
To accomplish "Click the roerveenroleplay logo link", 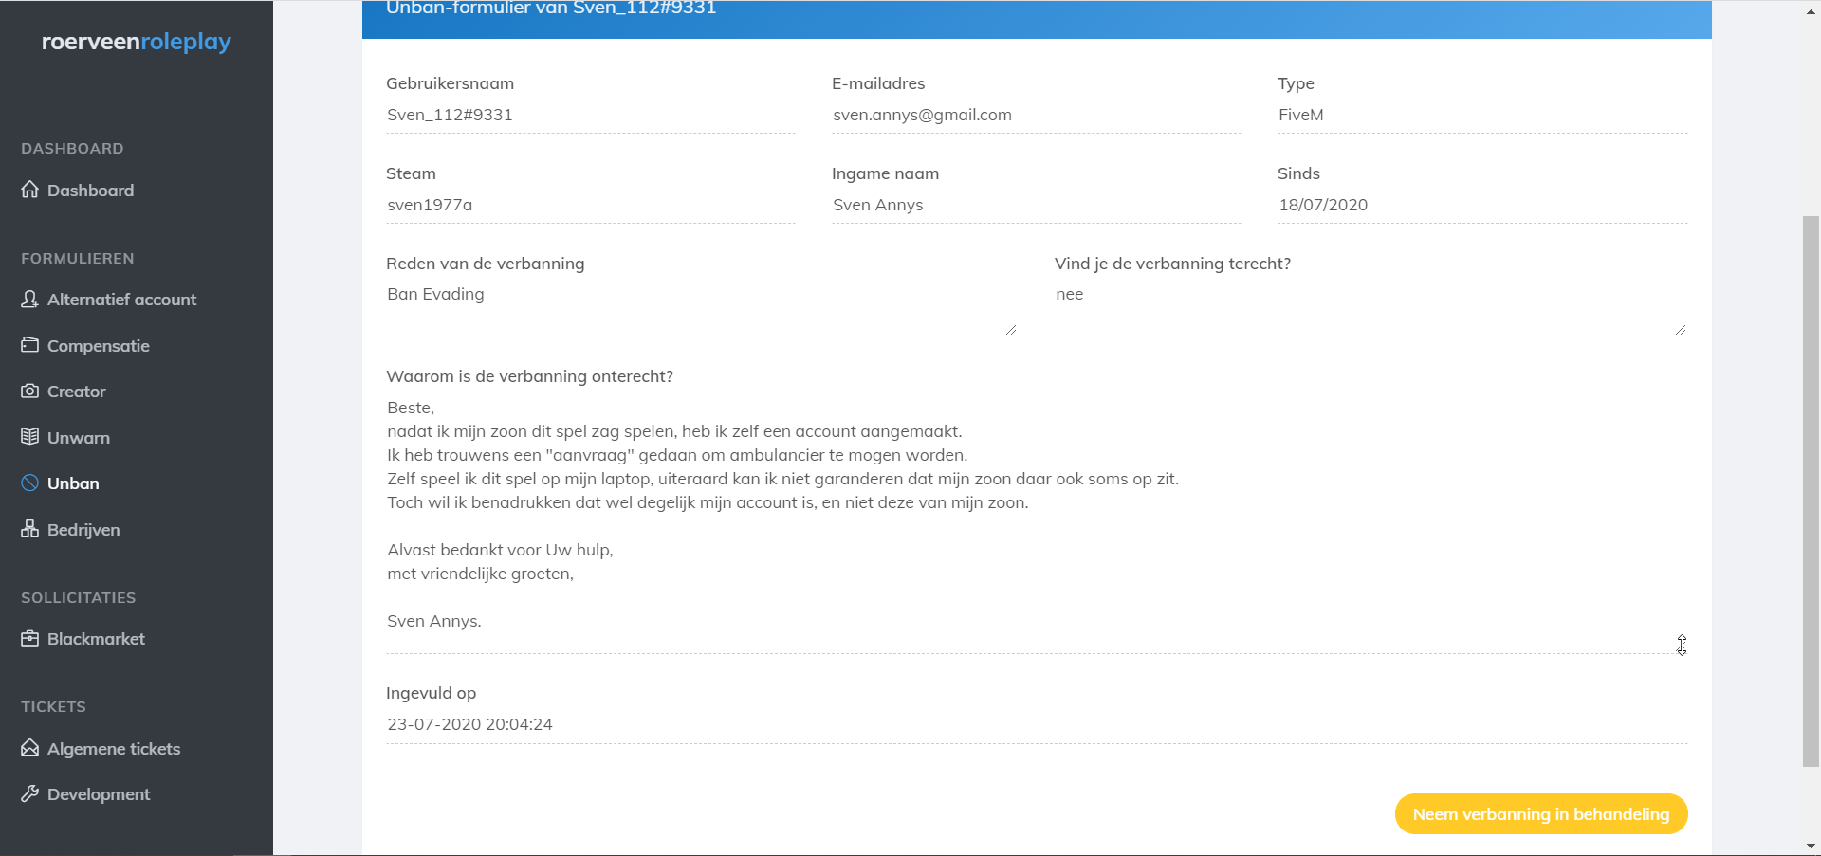I will coord(137,42).
